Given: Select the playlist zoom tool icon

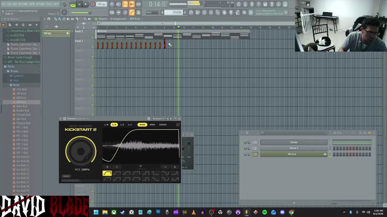Looking at the screenshot, I should [x=85, y=19].
